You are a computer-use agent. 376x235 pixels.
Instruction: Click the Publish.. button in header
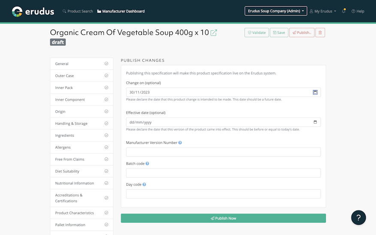click(x=302, y=33)
